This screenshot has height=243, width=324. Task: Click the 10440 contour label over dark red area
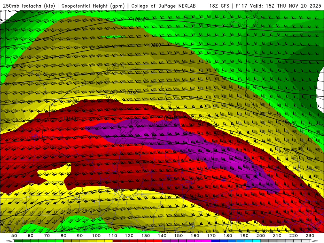tap(69, 118)
